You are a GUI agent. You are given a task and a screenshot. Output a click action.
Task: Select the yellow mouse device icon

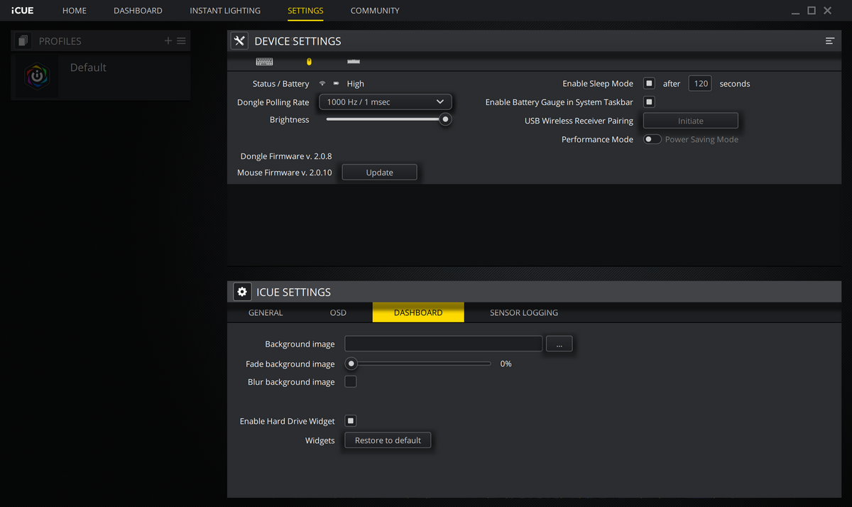(309, 62)
